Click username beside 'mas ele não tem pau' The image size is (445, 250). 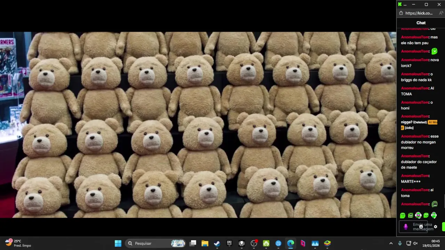coord(415,37)
